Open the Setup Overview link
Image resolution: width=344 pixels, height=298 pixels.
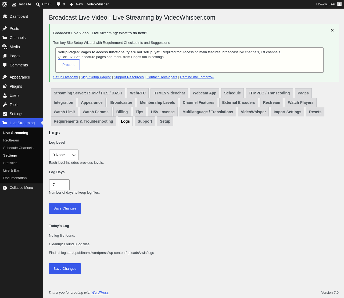click(66, 77)
